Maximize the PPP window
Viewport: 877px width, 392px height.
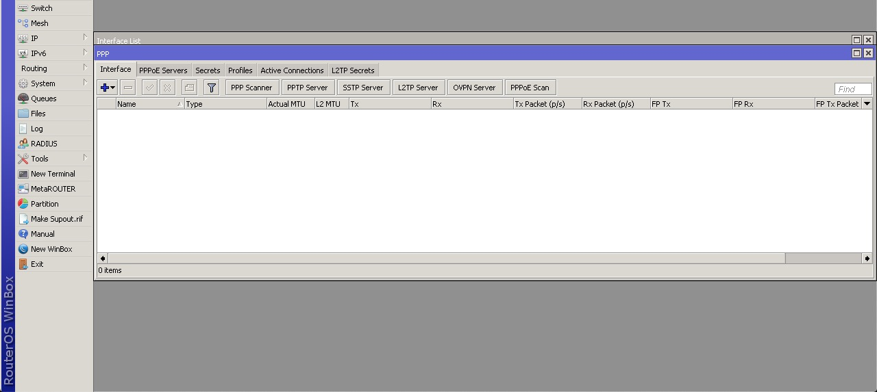[x=856, y=53]
